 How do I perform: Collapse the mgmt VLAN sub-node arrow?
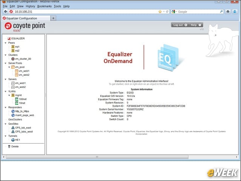(x=9, y=95)
